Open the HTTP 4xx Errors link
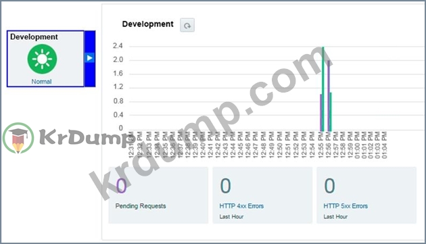 pos(241,206)
